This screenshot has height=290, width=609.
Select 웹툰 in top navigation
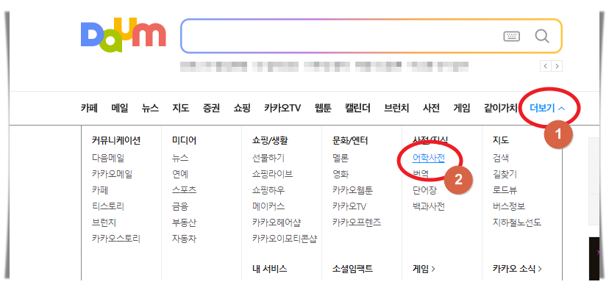pos(323,108)
